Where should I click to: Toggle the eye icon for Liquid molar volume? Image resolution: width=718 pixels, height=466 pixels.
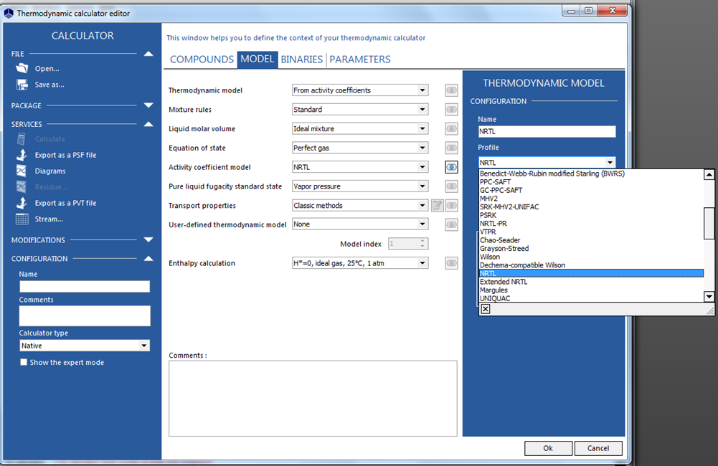point(451,128)
